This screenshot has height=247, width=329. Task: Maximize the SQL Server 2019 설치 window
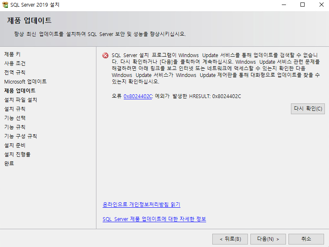[303, 5]
